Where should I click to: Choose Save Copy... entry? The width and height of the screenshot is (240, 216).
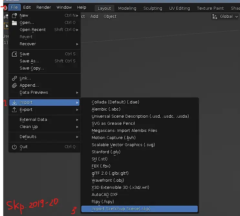(45, 68)
